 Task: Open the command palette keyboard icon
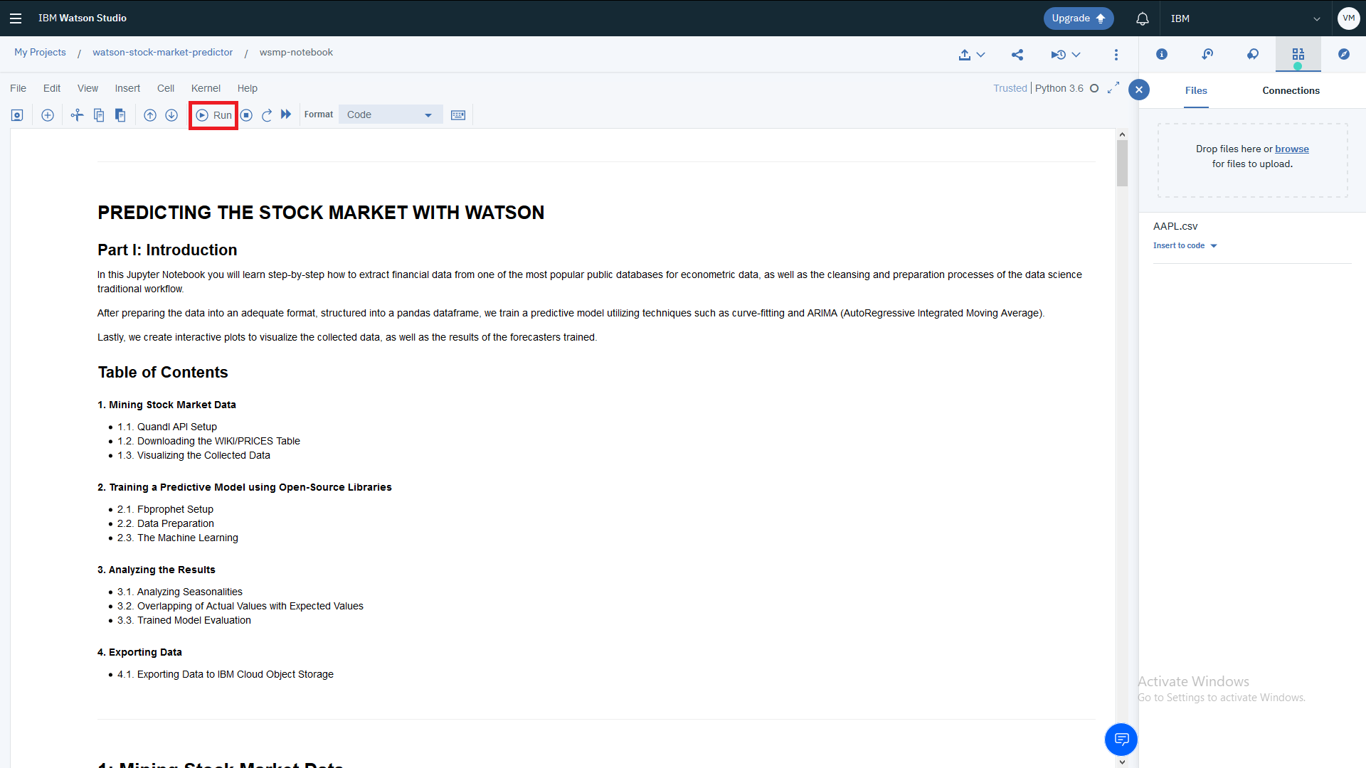click(458, 115)
